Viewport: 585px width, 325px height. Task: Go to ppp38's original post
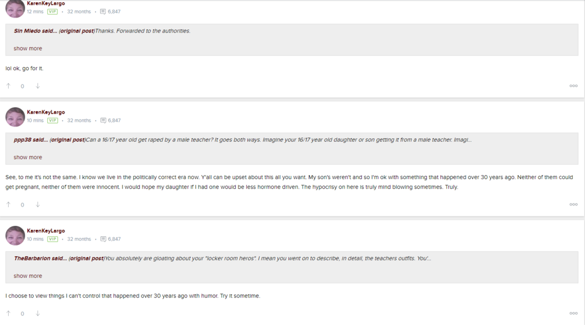[67, 140]
